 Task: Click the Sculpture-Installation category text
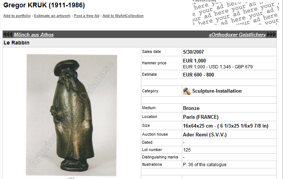[217, 91]
